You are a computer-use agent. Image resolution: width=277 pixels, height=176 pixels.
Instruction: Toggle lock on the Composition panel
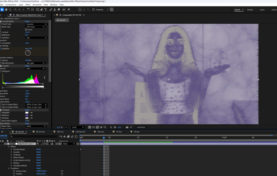pyautogui.click(x=60, y=15)
